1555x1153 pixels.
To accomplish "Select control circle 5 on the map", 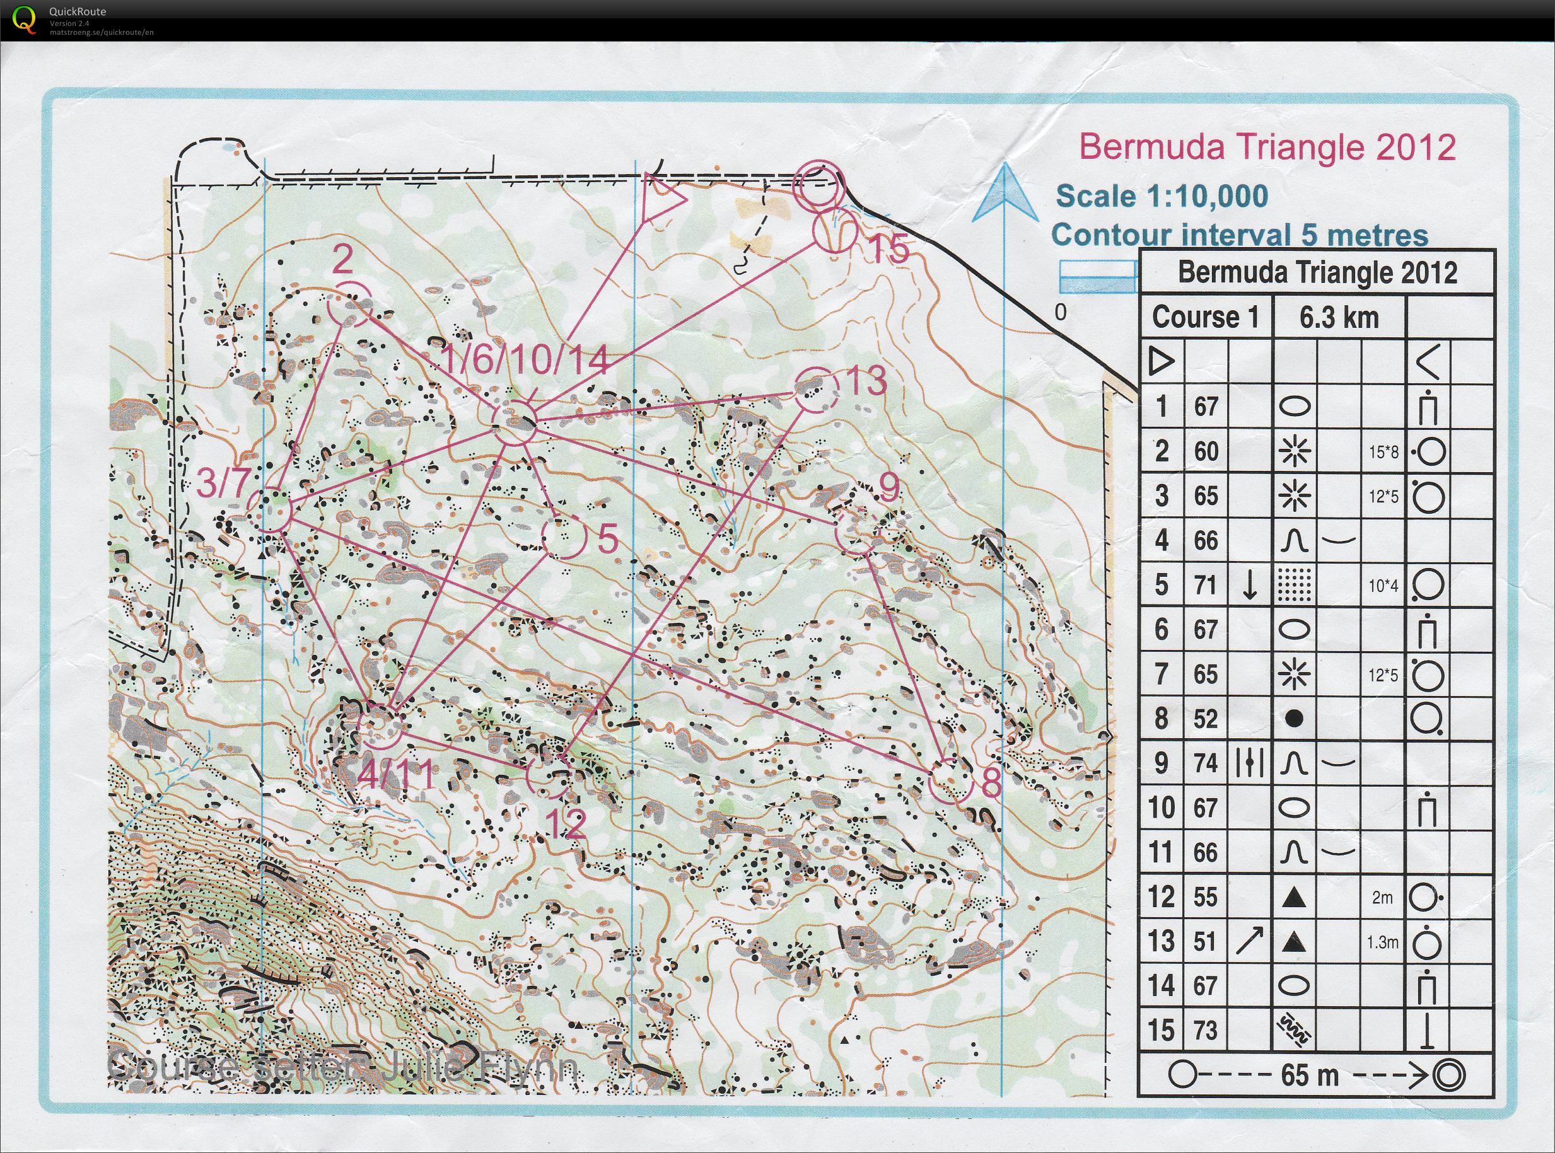I will [x=564, y=536].
